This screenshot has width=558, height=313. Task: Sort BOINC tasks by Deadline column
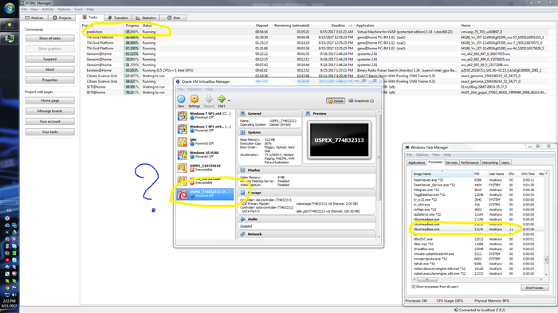[338, 25]
